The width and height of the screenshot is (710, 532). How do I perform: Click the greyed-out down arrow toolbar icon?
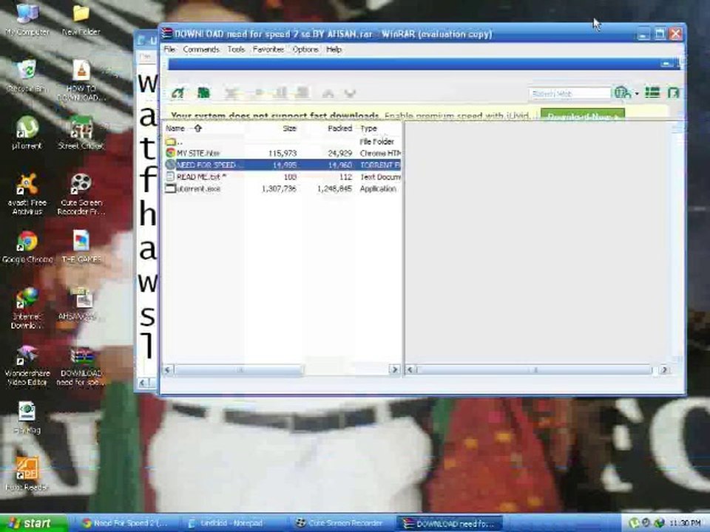tap(350, 94)
